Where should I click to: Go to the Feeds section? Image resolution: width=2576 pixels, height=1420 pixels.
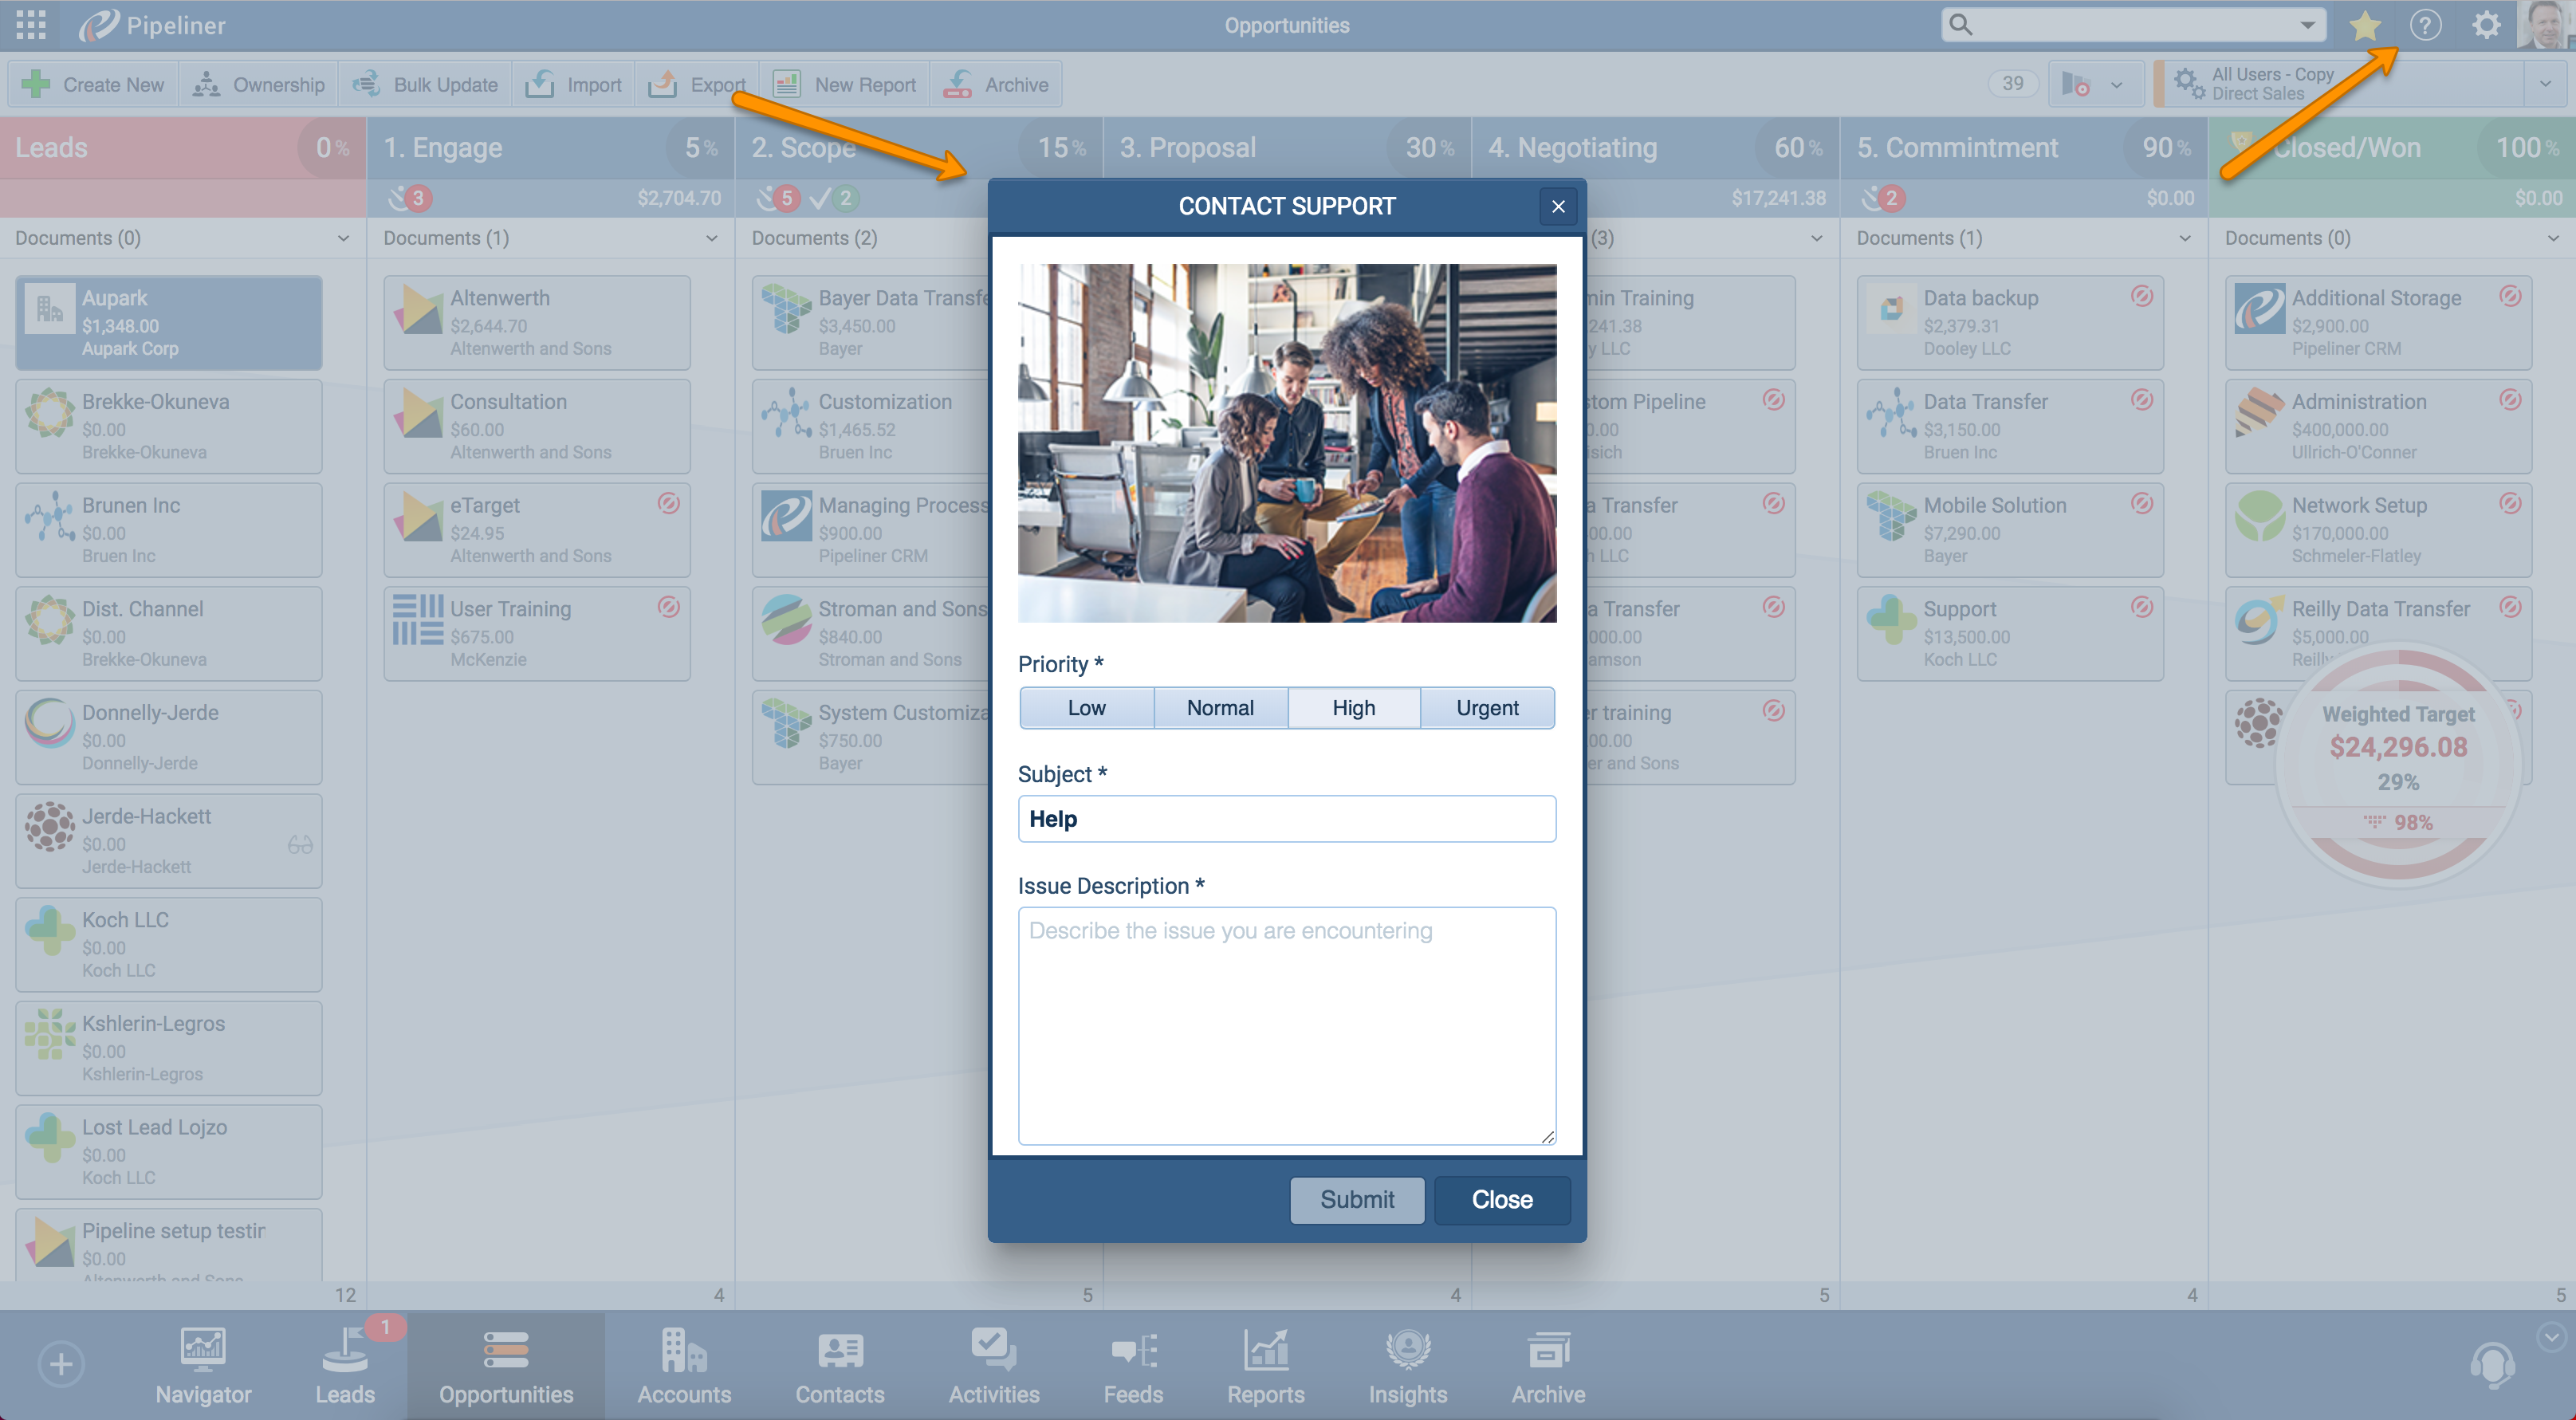pyautogui.click(x=1132, y=1366)
